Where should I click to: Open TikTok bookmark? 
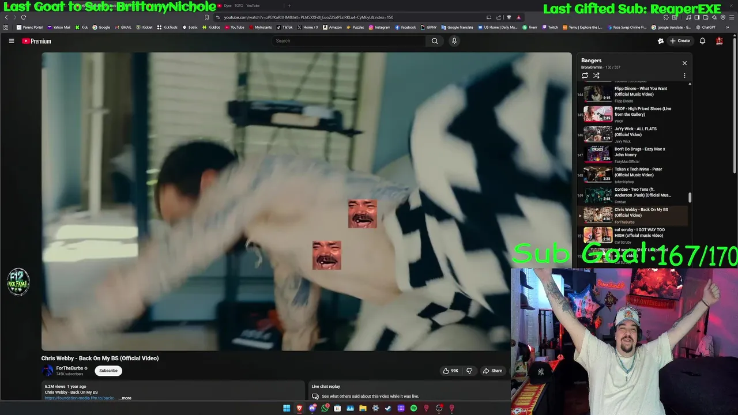pyautogui.click(x=285, y=27)
